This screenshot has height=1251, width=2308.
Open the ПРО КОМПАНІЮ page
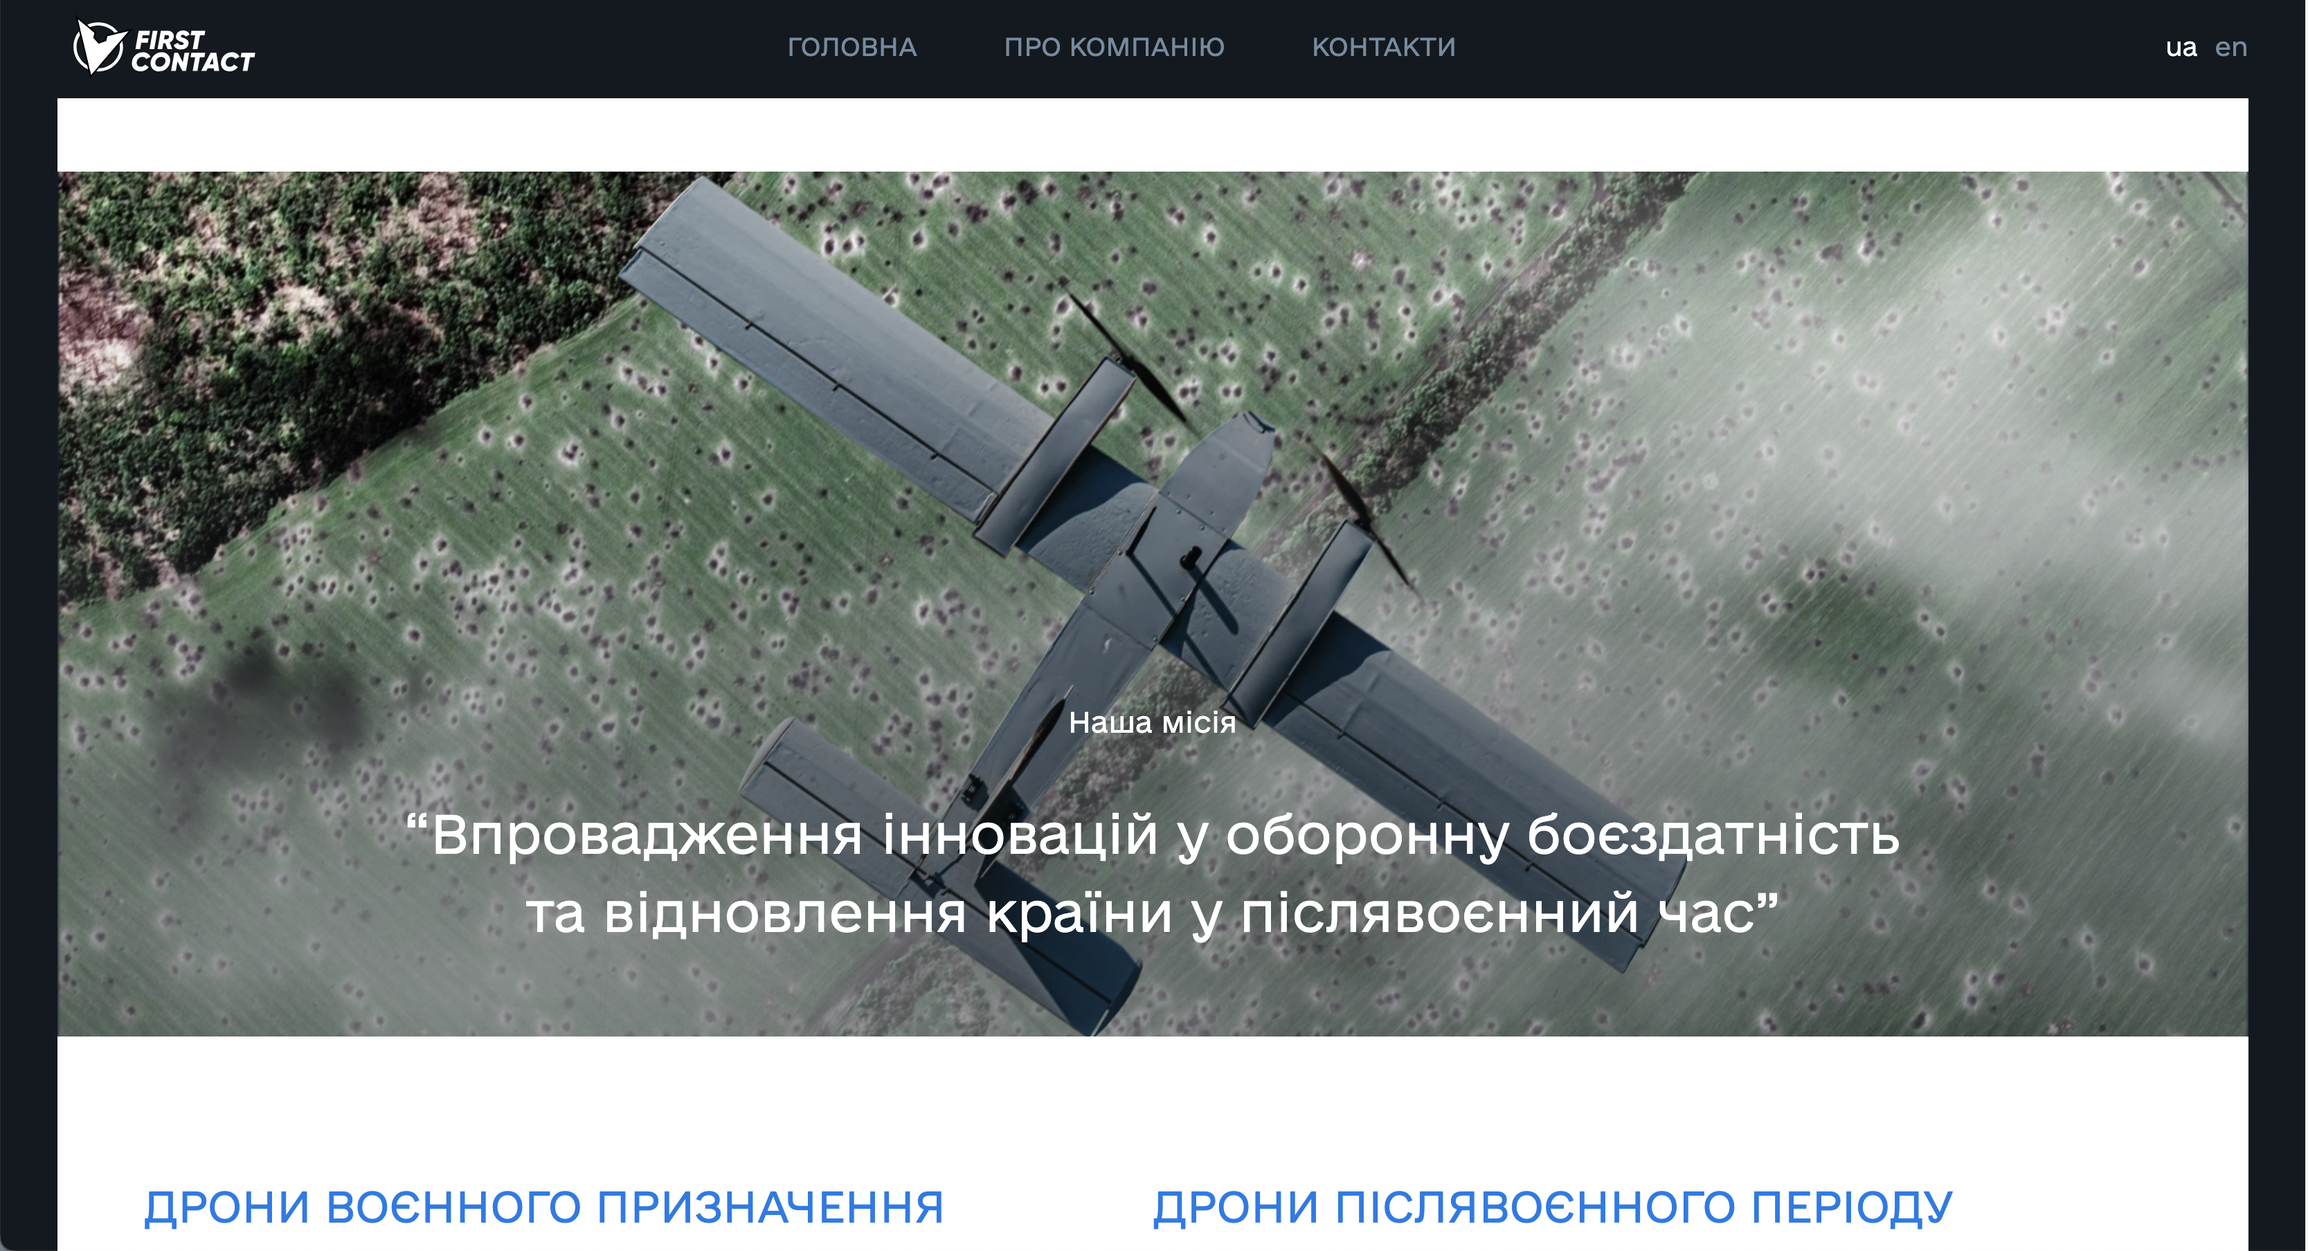pyautogui.click(x=1114, y=48)
